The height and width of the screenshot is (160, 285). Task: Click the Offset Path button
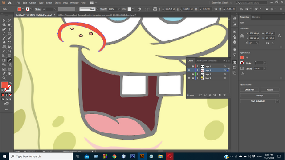click(249, 90)
